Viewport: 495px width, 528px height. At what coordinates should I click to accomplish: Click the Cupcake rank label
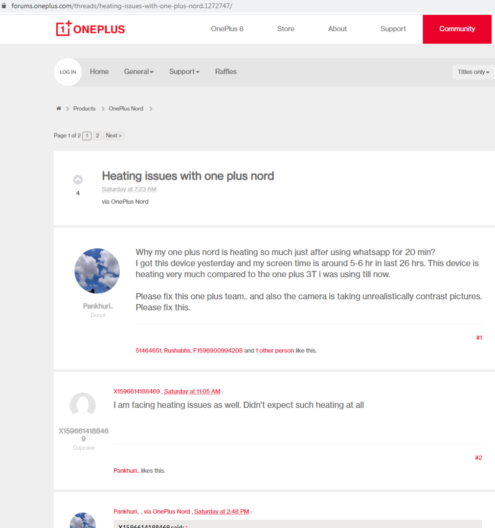click(84, 448)
